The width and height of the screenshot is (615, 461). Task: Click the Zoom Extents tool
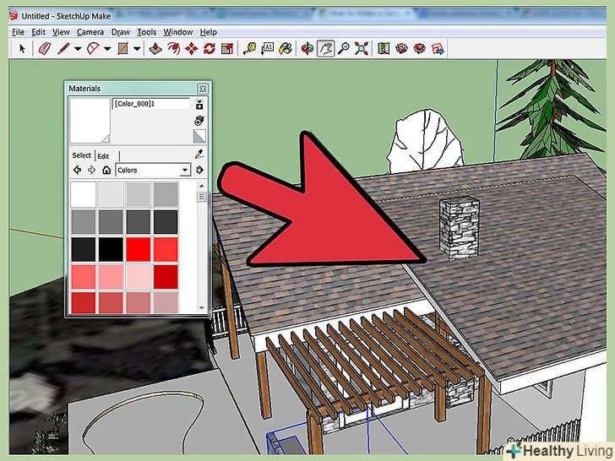362,49
